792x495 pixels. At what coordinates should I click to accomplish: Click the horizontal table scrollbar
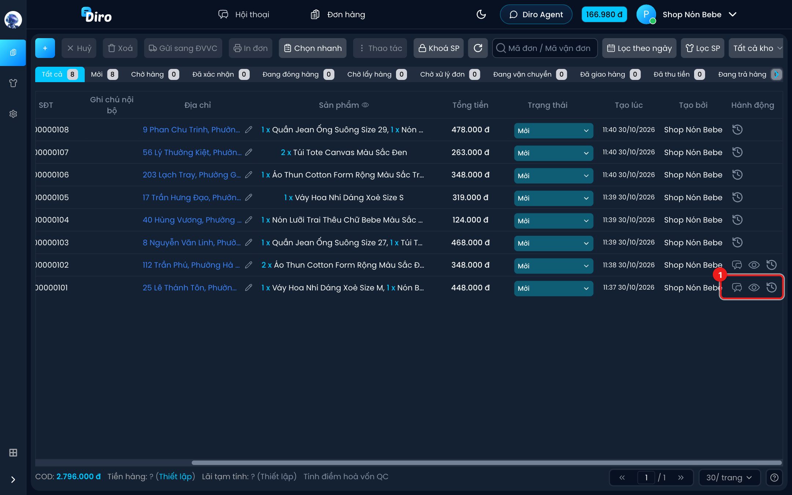coord(487,463)
